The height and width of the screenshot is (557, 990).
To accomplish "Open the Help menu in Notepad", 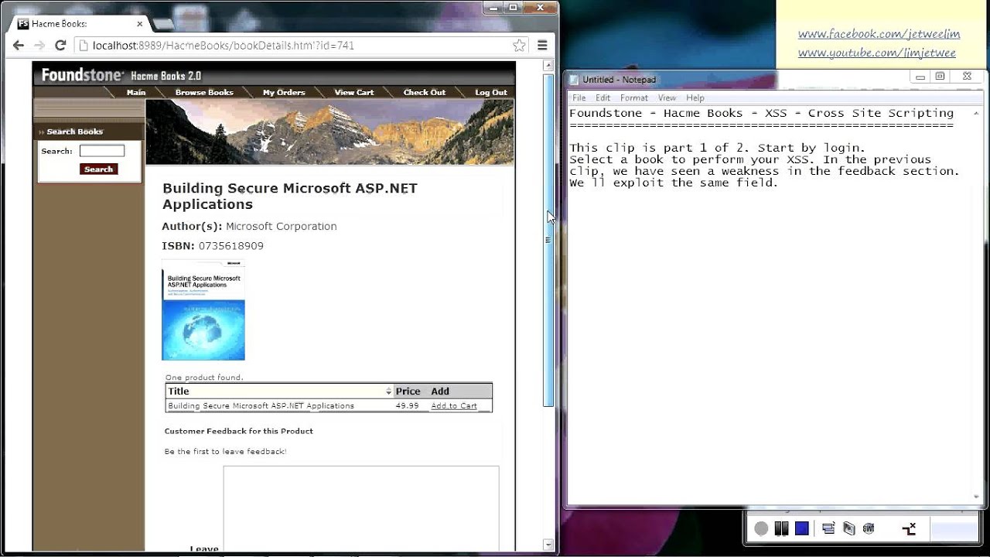I will click(x=695, y=97).
